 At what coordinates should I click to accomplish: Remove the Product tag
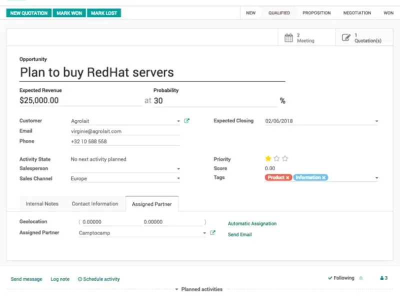(287, 177)
